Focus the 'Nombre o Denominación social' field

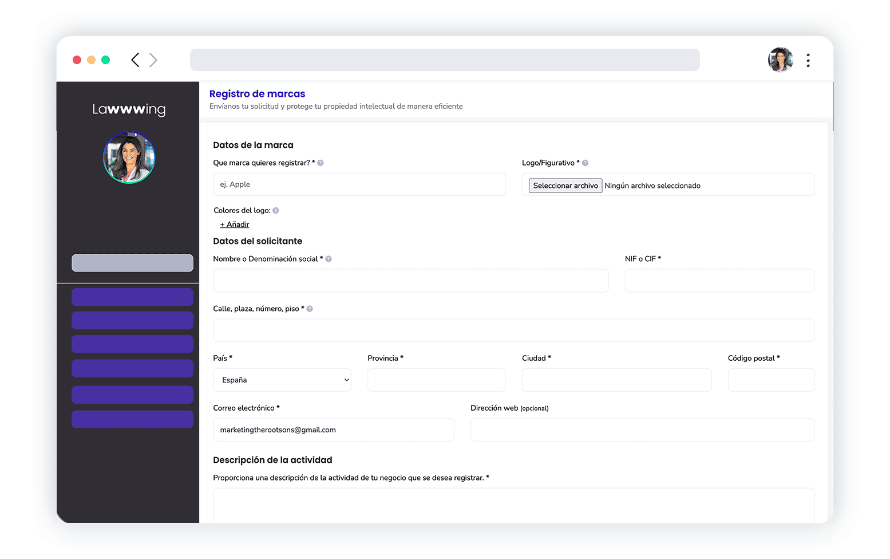point(411,281)
